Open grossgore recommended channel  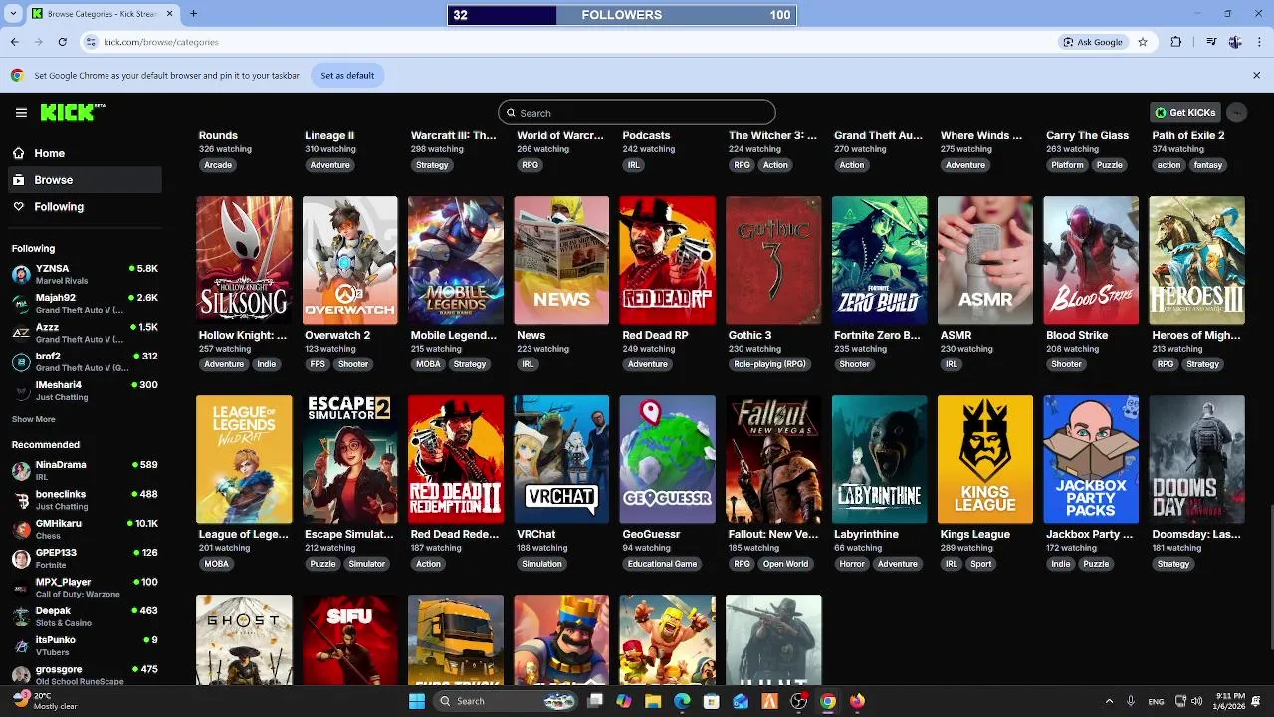tap(84, 675)
